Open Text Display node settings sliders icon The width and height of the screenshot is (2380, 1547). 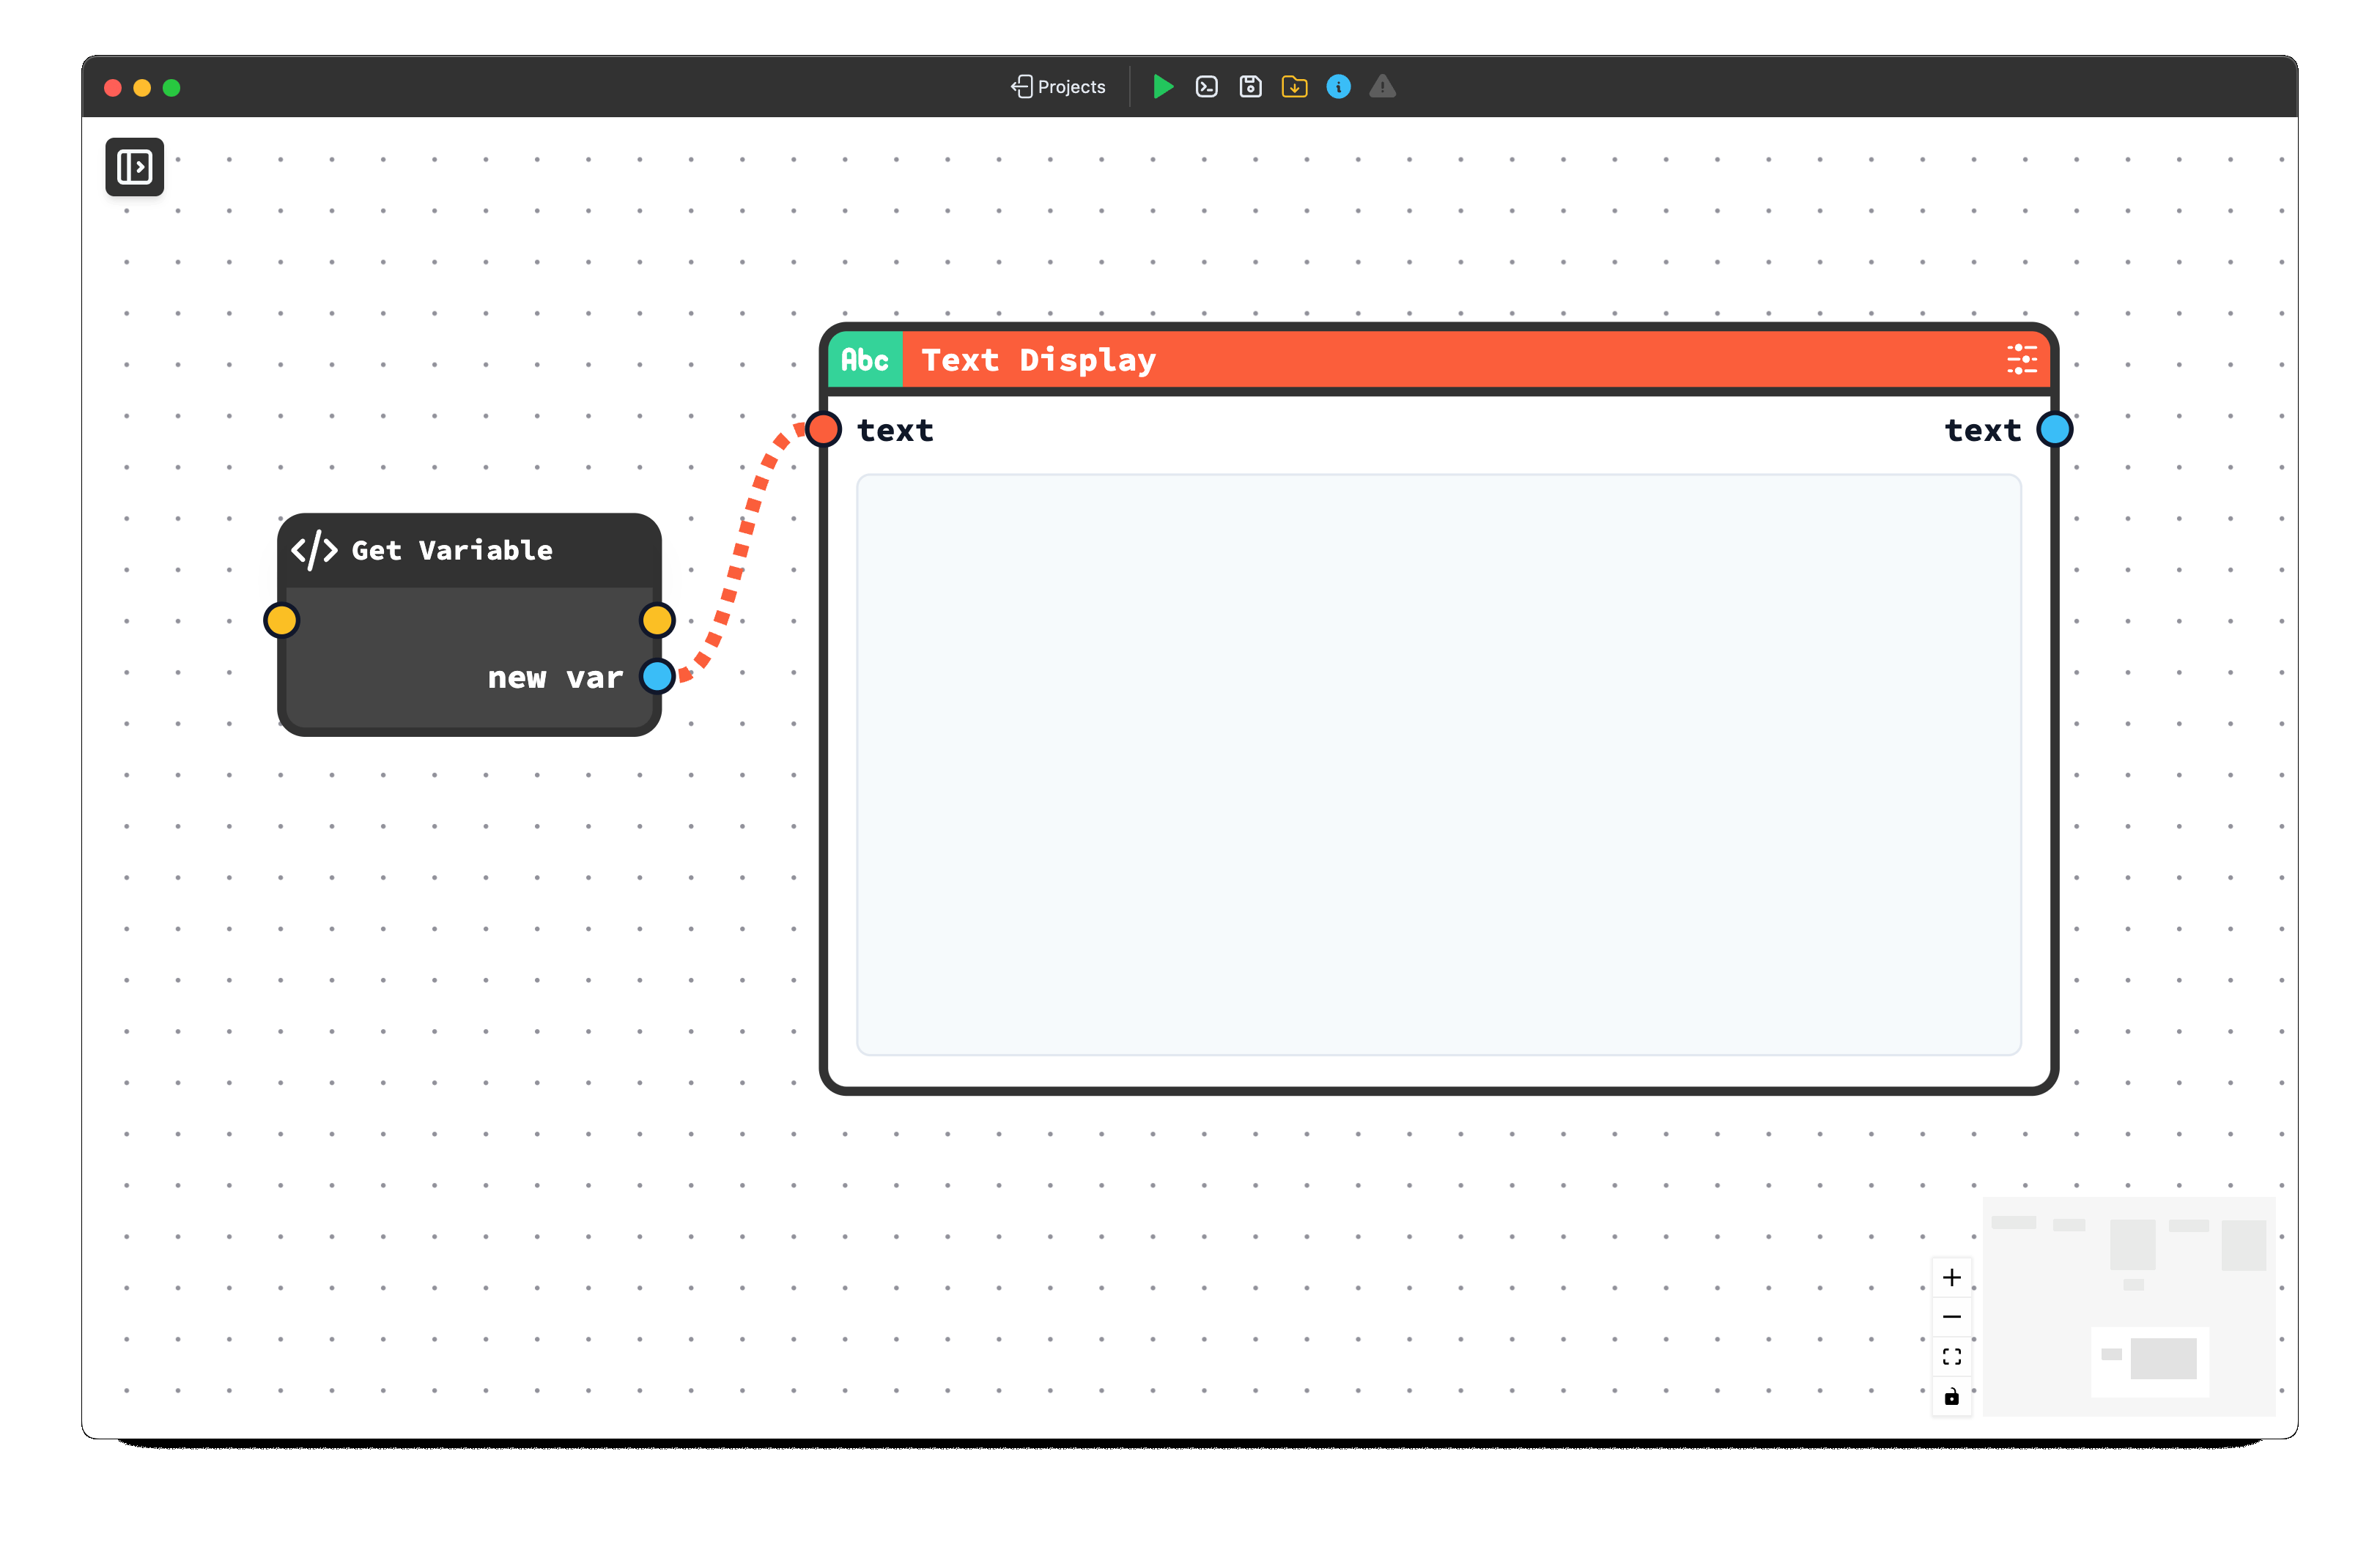[x=2021, y=360]
